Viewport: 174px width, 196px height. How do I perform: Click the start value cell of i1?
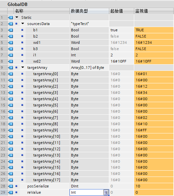(x=122, y=55)
